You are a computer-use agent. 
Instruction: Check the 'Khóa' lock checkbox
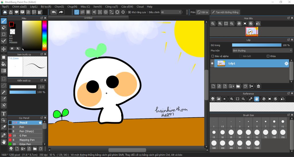click(x=268, y=56)
